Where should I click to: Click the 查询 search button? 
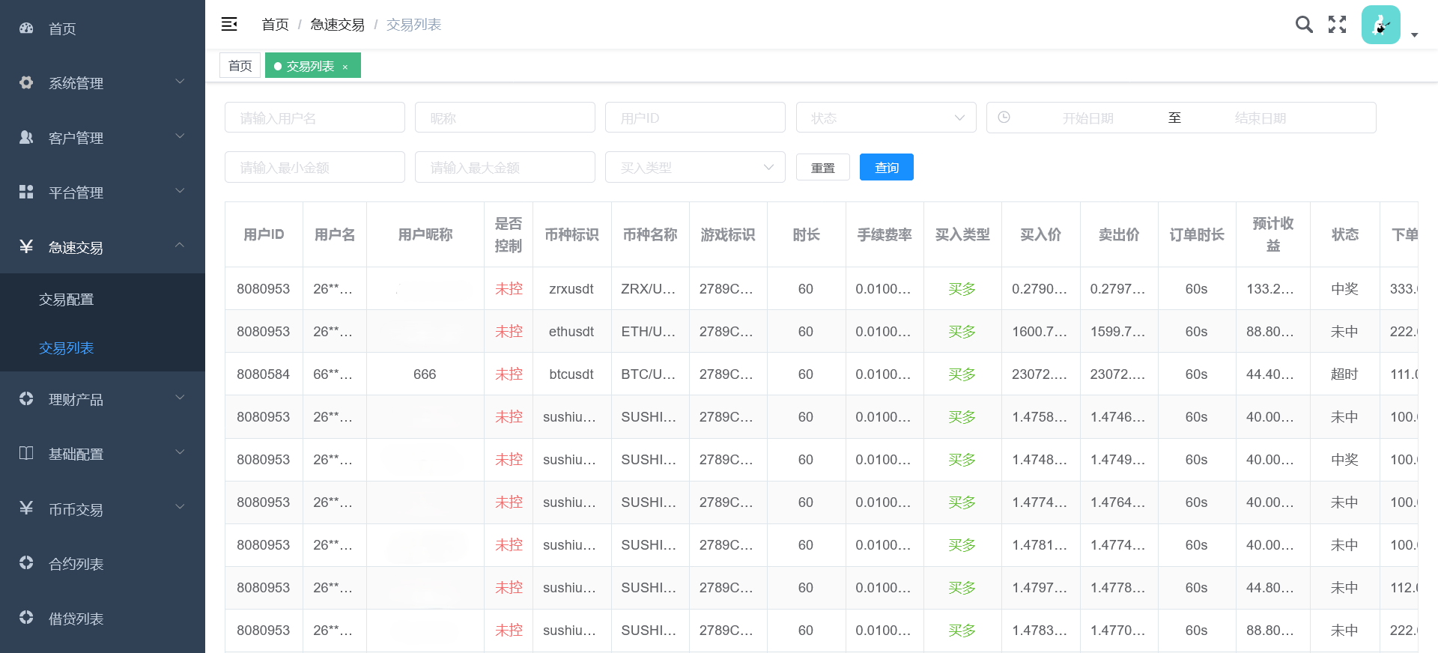point(886,167)
